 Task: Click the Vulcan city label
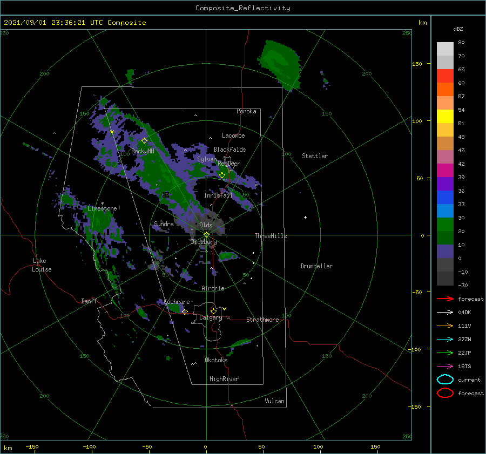(274, 401)
